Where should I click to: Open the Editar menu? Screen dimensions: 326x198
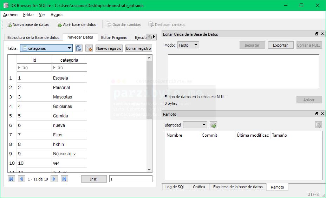tap(28, 15)
